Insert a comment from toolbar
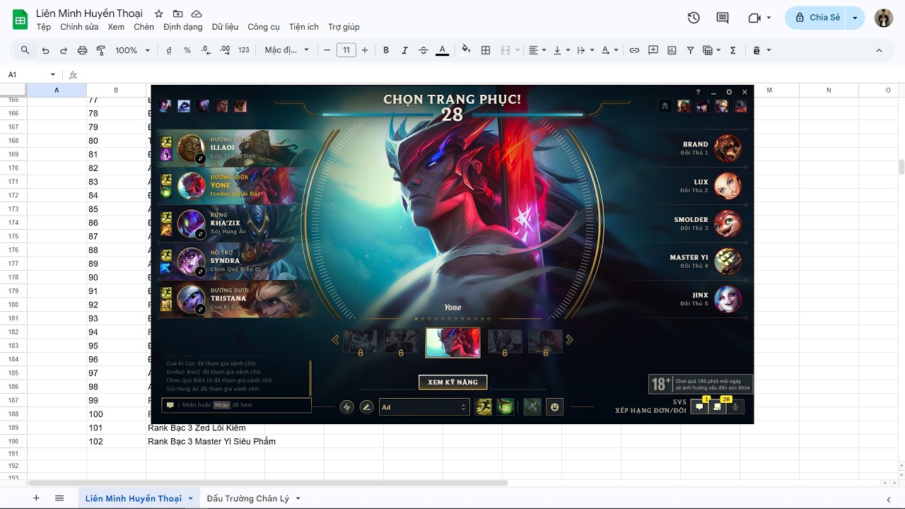The height and width of the screenshot is (509, 905). (653, 50)
